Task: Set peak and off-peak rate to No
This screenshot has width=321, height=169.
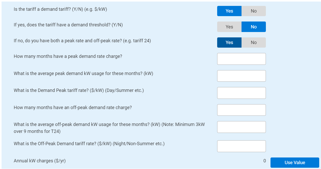Action: point(254,43)
